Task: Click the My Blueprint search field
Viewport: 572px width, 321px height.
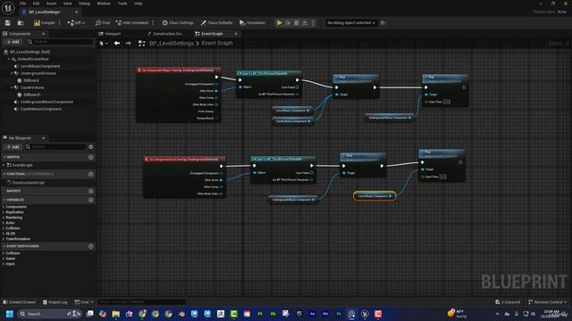Action: pyautogui.click(x=55, y=146)
